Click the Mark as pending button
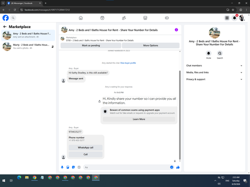The image size is (250, 187). [91, 45]
